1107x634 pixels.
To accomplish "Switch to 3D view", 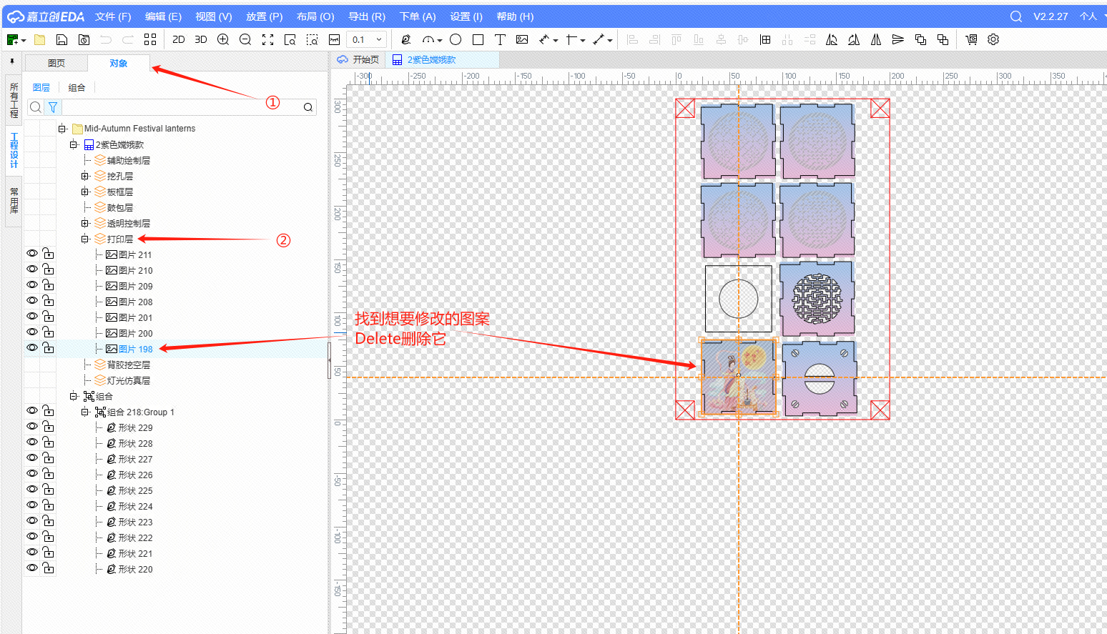I will coord(201,40).
